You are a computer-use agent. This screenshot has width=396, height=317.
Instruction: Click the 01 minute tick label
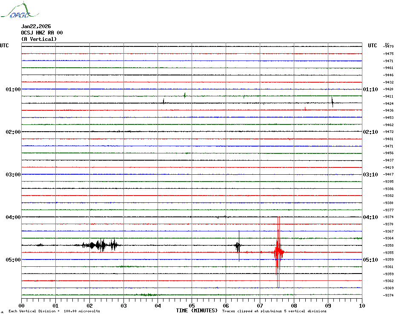pos(55,306)
